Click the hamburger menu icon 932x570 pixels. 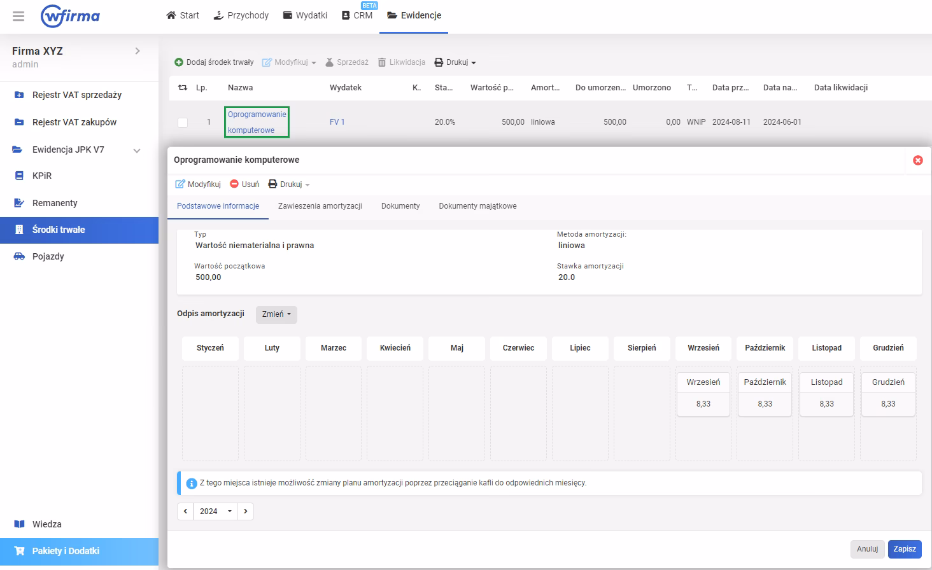click(18, 16)
